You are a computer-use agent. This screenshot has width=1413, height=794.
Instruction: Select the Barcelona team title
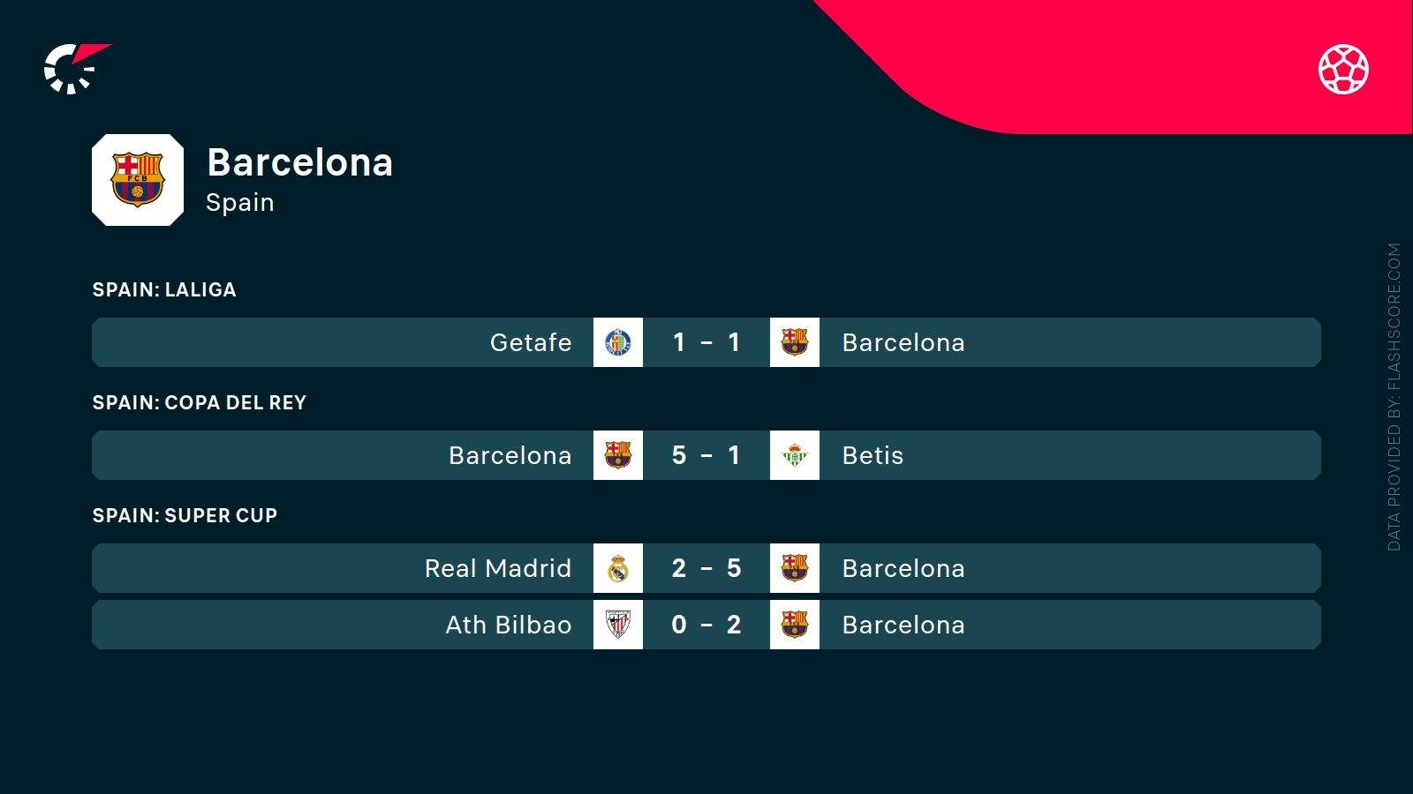pyautogui.click(x=299, y=162)
